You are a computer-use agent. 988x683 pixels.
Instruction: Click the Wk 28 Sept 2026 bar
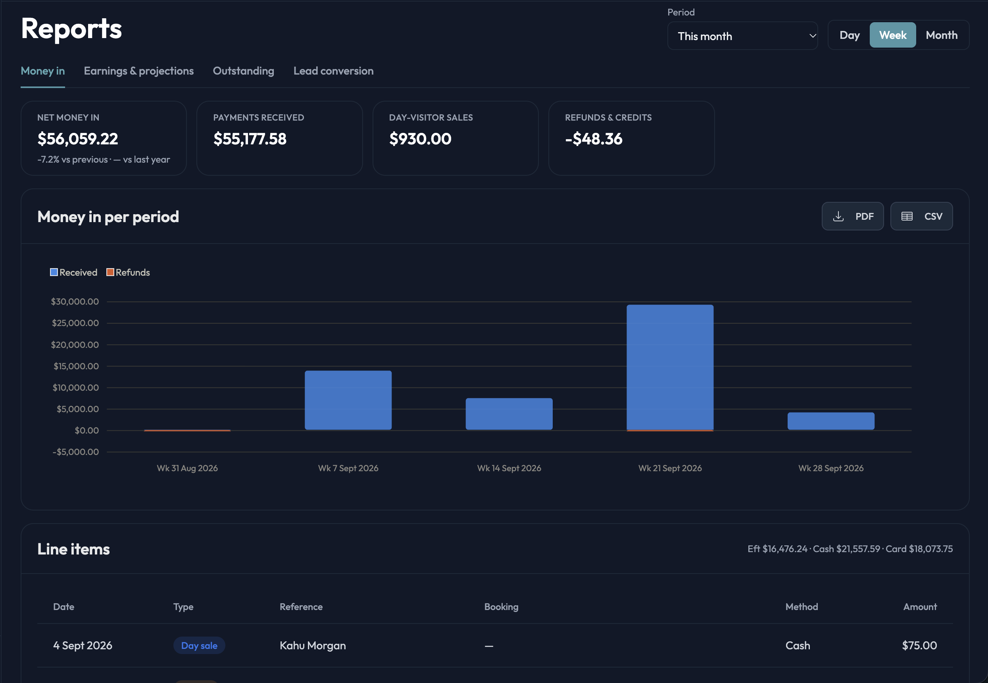[831, 421]
